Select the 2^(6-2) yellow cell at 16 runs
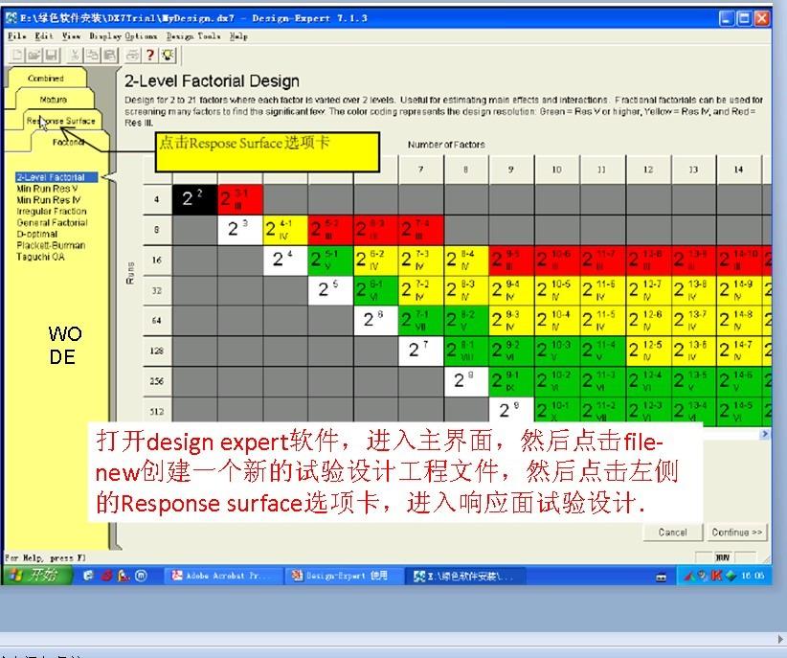The image size is (787, 658). click(x=376, y=261)
